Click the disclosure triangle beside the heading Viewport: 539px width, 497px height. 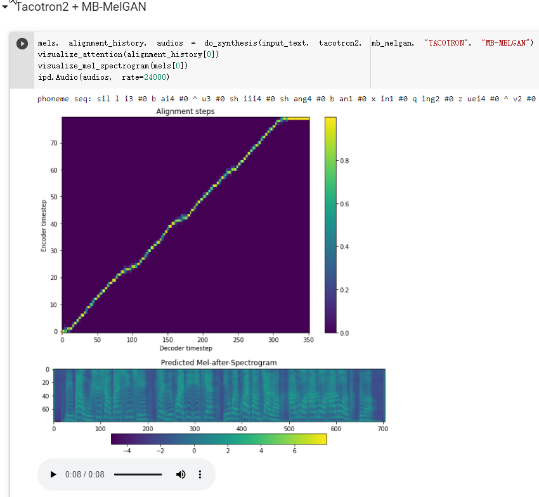(x=5, y=7)
